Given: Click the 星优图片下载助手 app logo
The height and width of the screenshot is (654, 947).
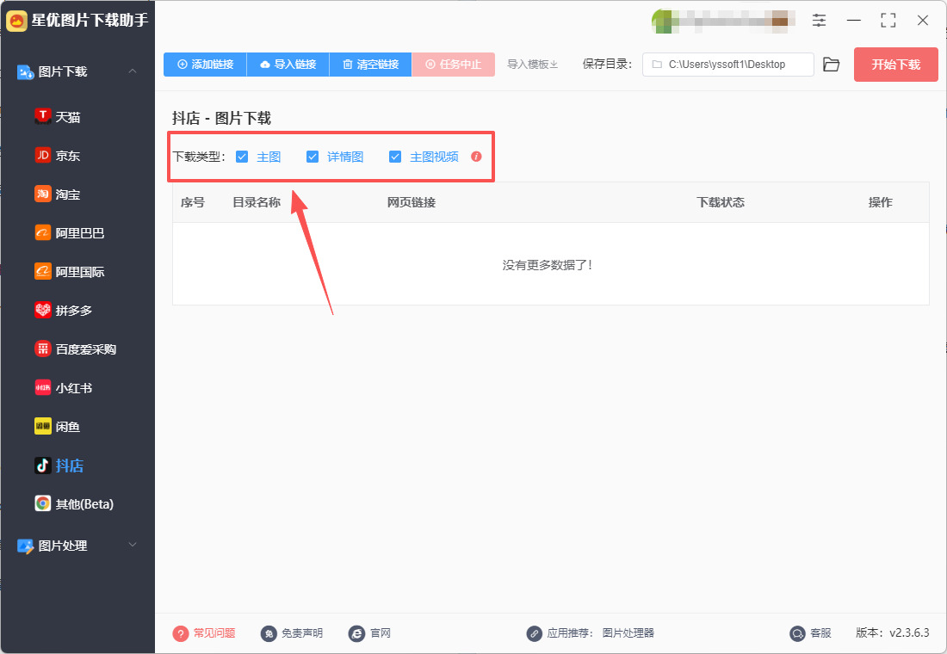Looking at the screenshot, I should click(17, 21).
